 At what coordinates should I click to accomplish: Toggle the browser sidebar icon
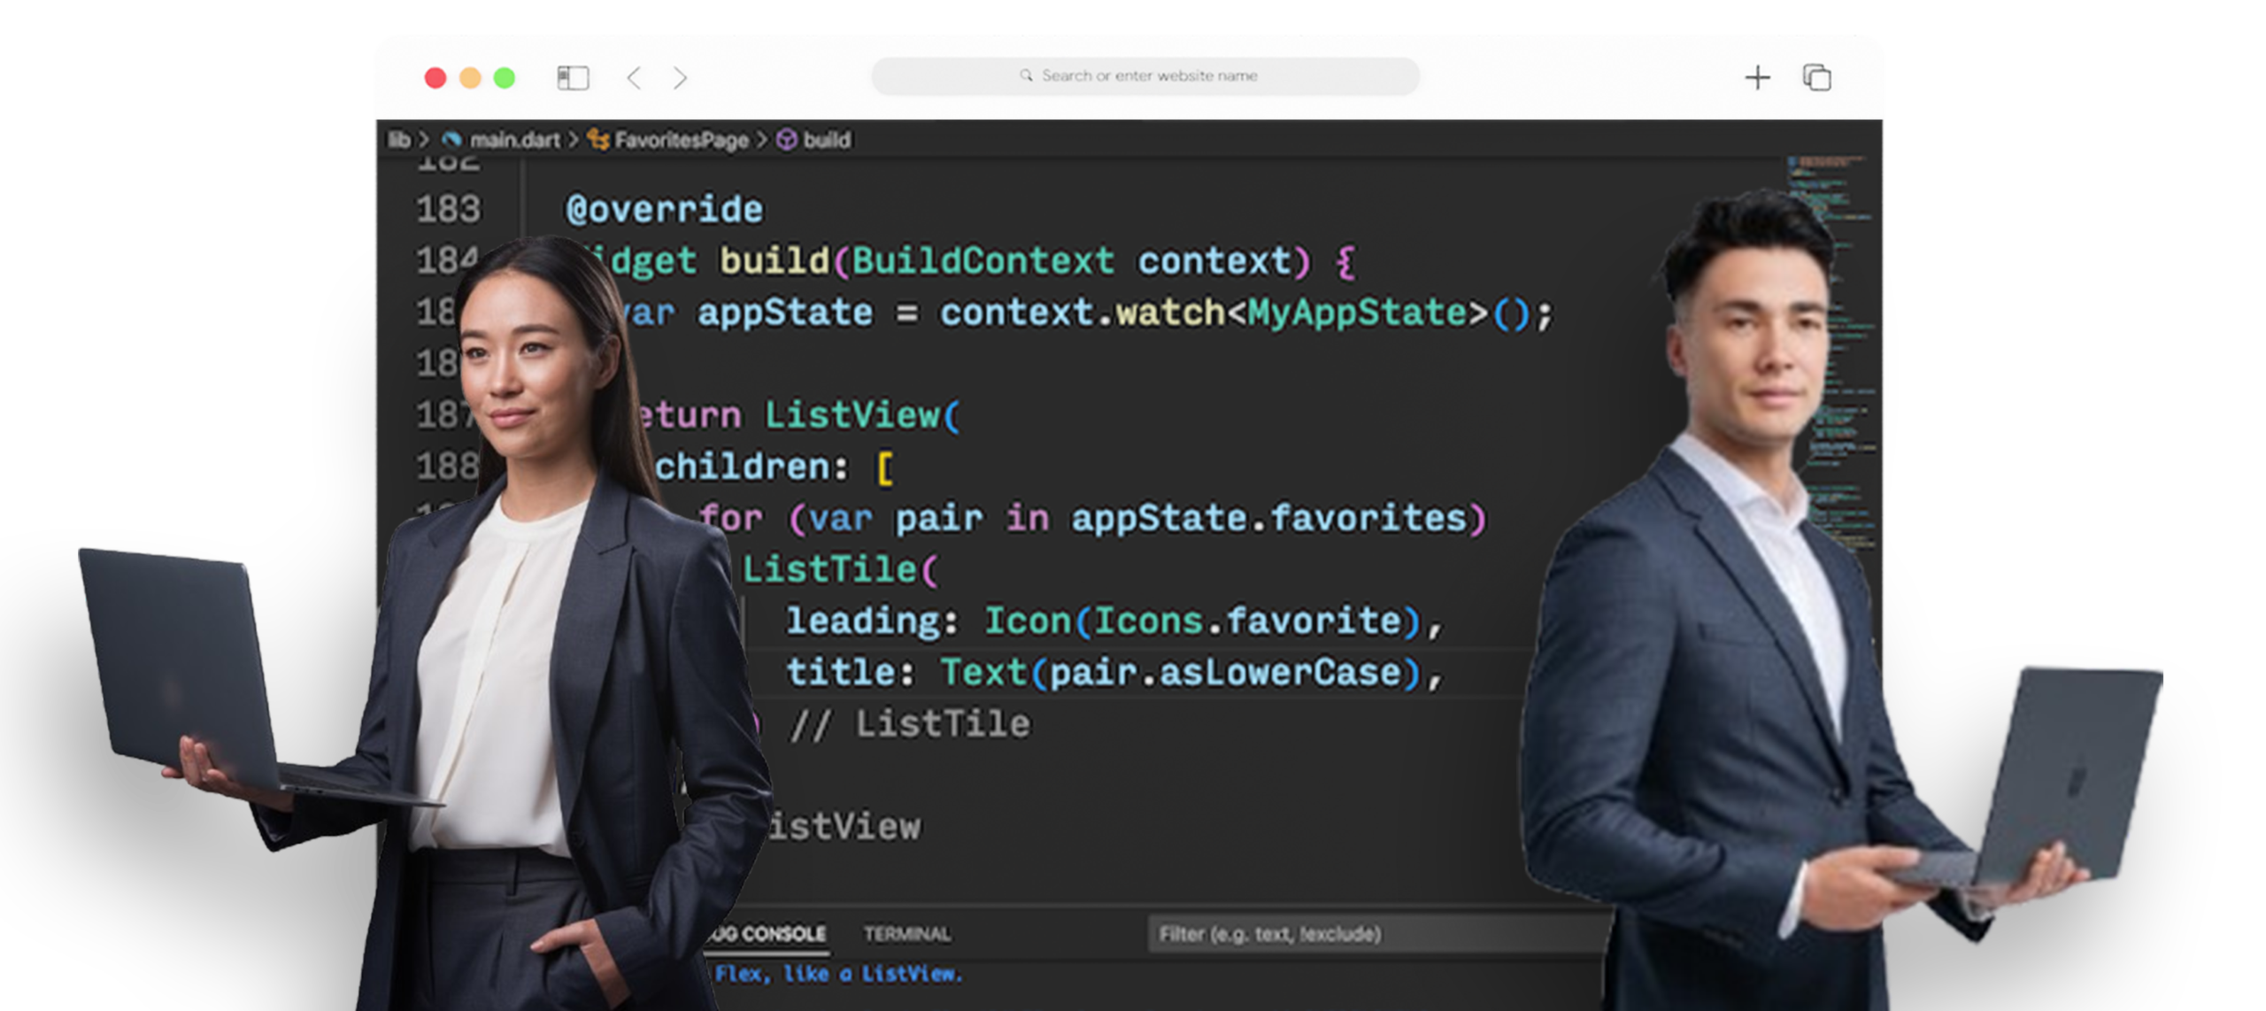[572, 77]
